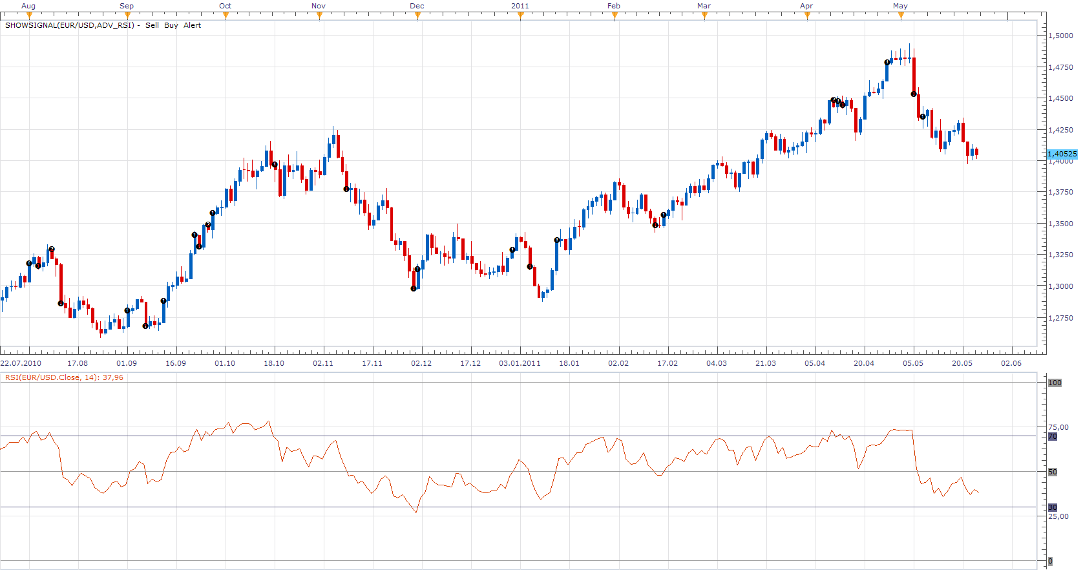The image size is (1083, 570).
Task: Click the Aug month marker triangle
Action: coord(29,16)
